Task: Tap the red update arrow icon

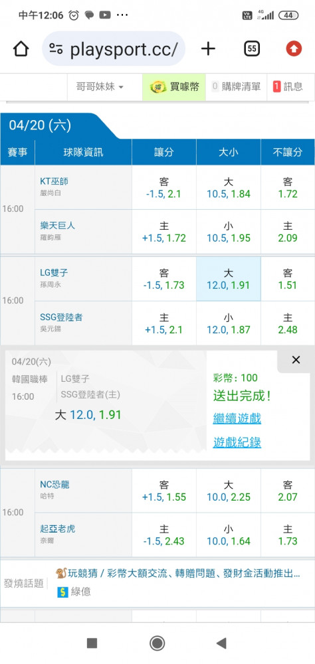Action: (294, 49)
